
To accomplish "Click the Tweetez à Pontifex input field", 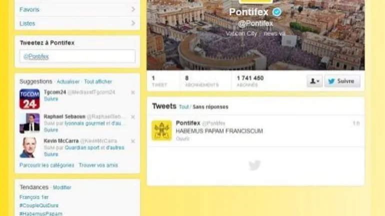I will (x=77, y=56).
